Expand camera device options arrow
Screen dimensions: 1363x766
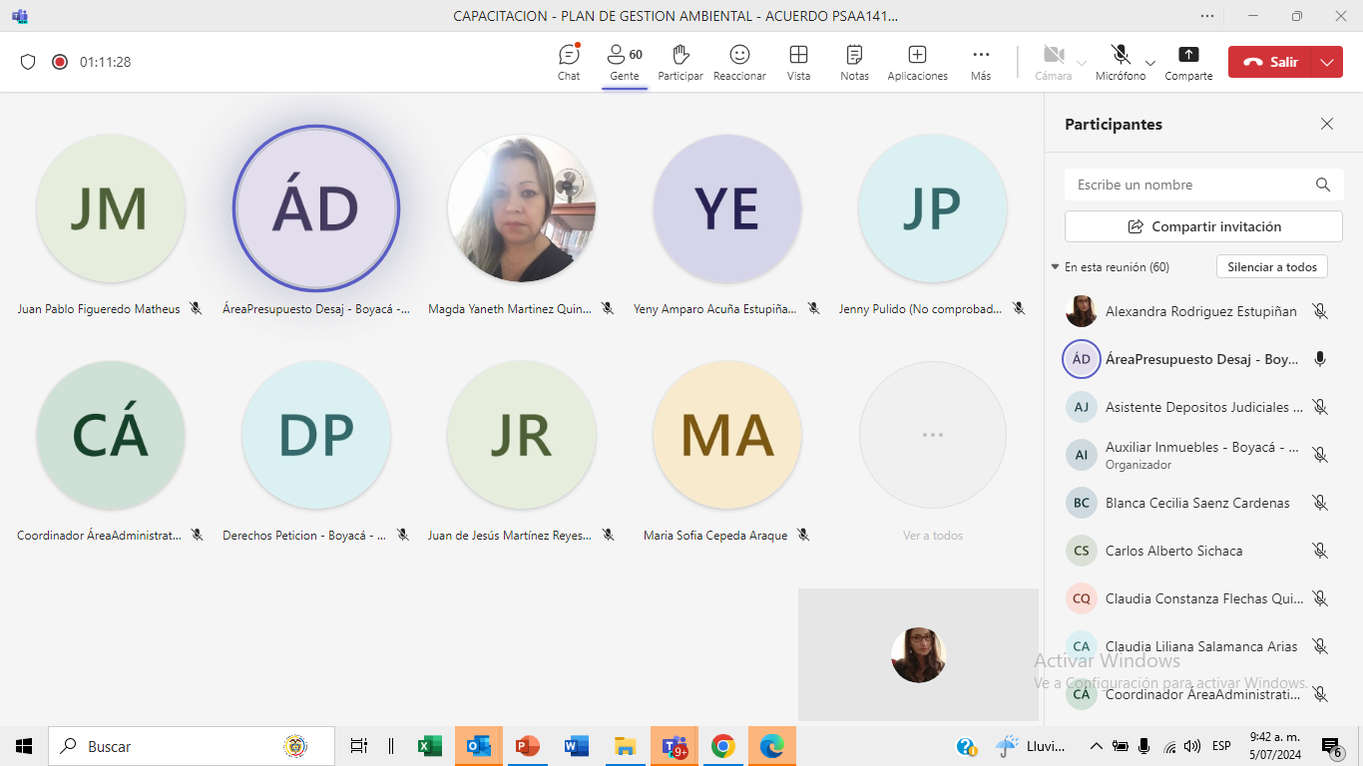click(1082, 63)
